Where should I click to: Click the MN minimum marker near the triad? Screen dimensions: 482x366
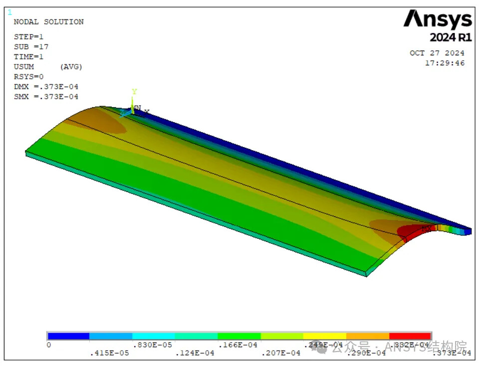[x=137, y=108]
